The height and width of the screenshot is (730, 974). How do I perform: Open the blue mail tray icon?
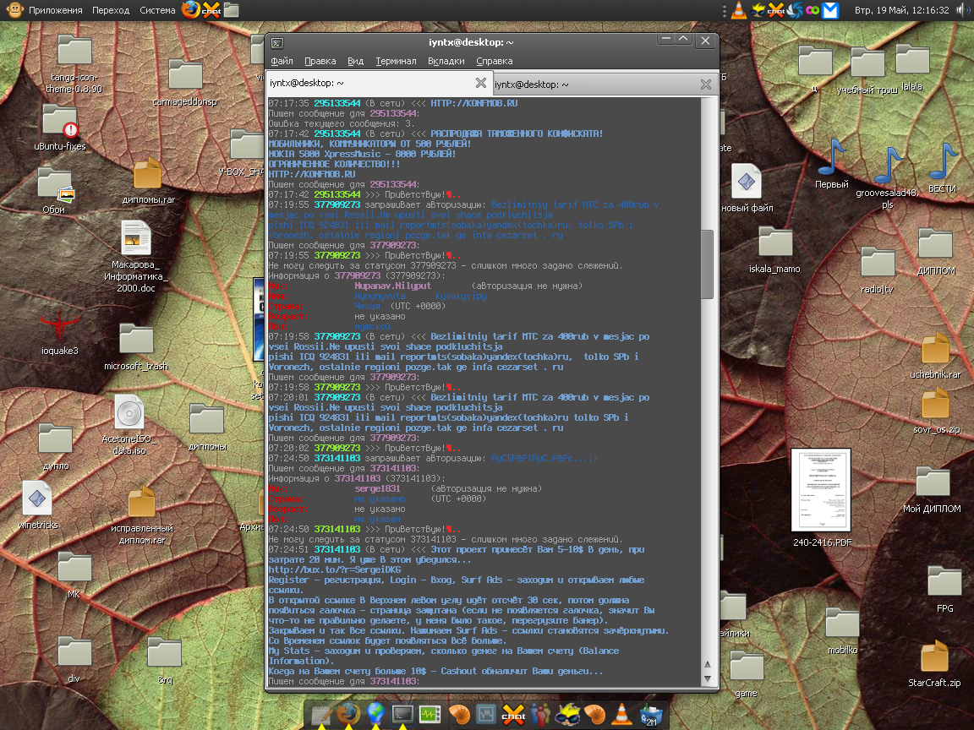pos(832,10)
